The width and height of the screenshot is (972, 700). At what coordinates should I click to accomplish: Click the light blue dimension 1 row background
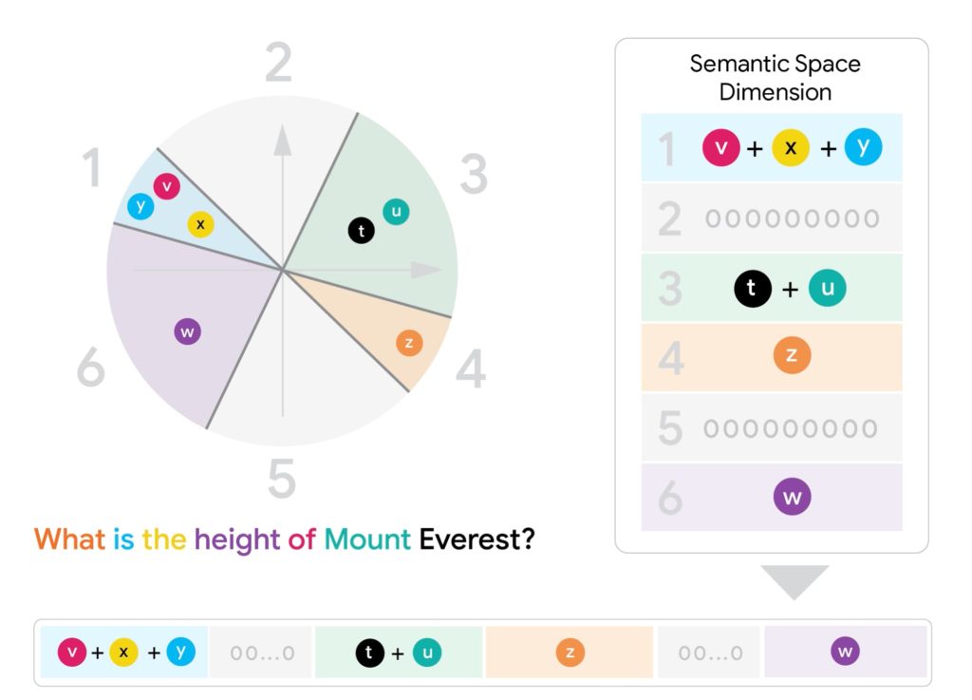click(x=771, y=147)
